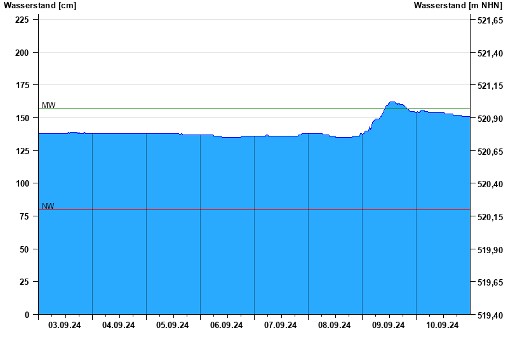Select the 100 cm axis label
This screenshot has width=508, height=349.
[22, 183]
